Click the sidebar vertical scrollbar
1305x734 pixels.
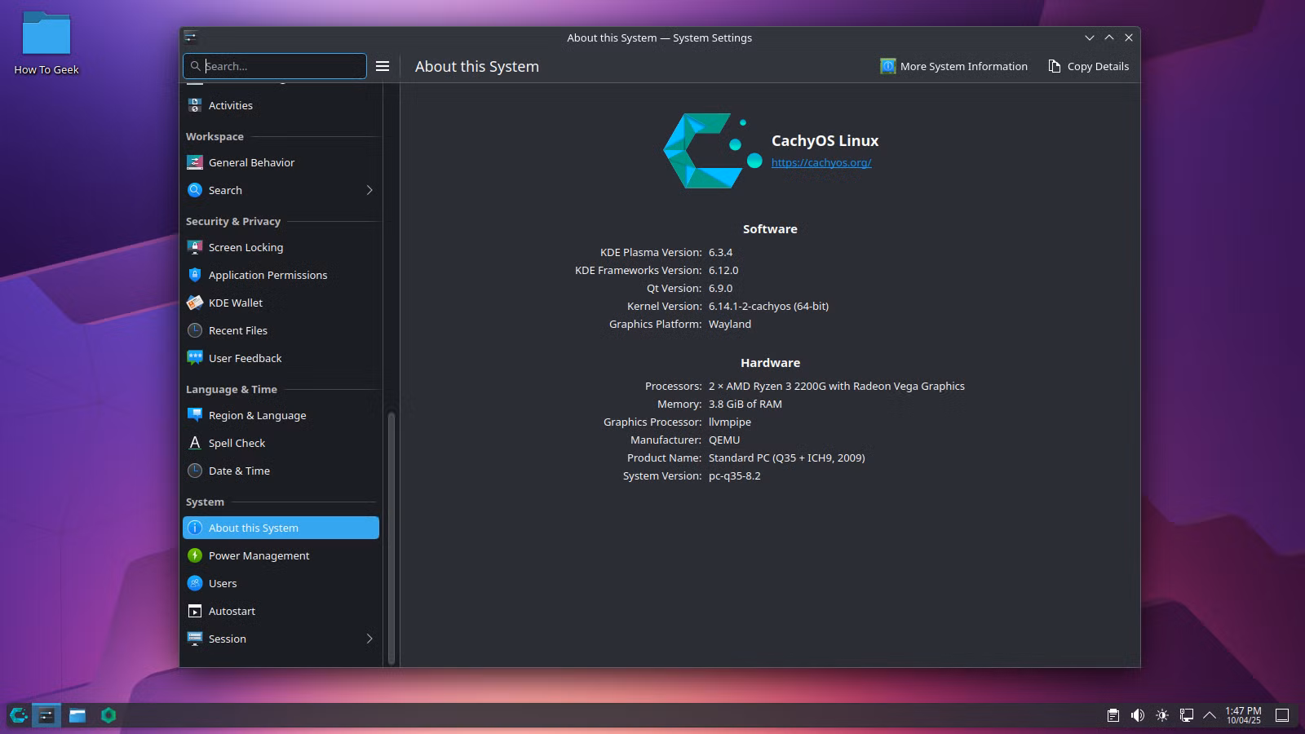pyautogui.click(x=391, y=538)
